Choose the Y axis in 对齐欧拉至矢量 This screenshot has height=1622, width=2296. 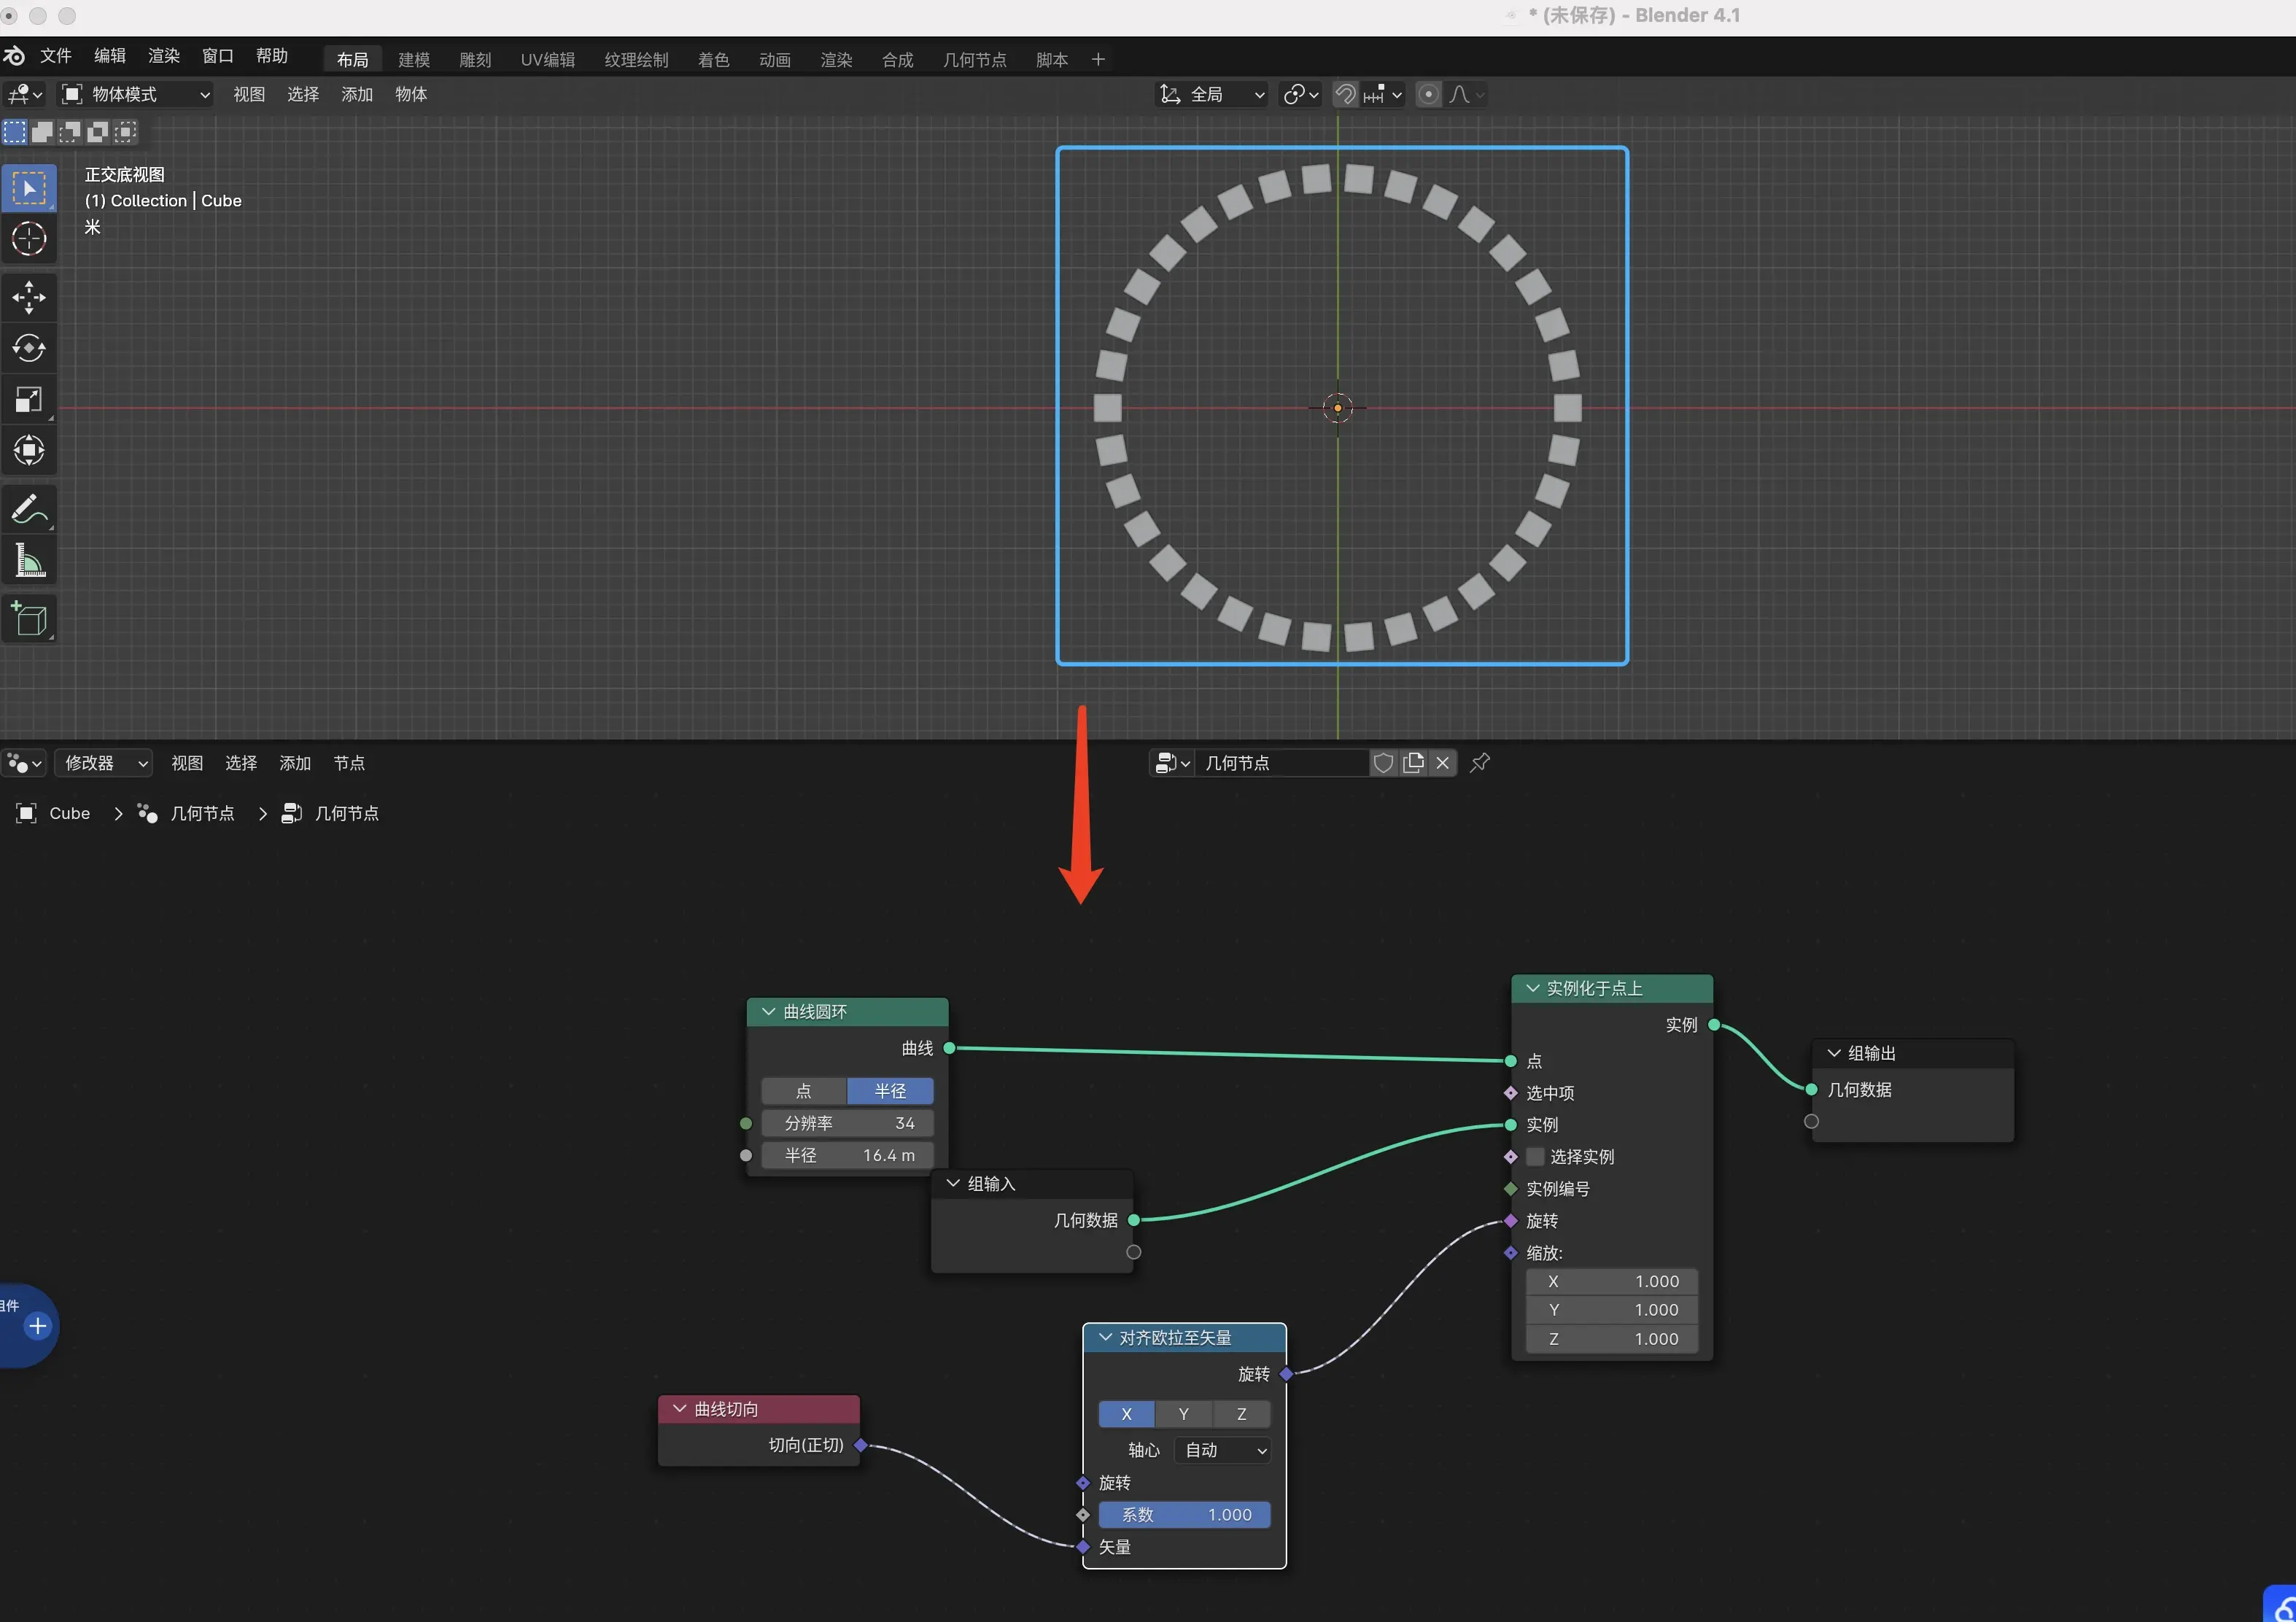(x=1184, y=1414)
